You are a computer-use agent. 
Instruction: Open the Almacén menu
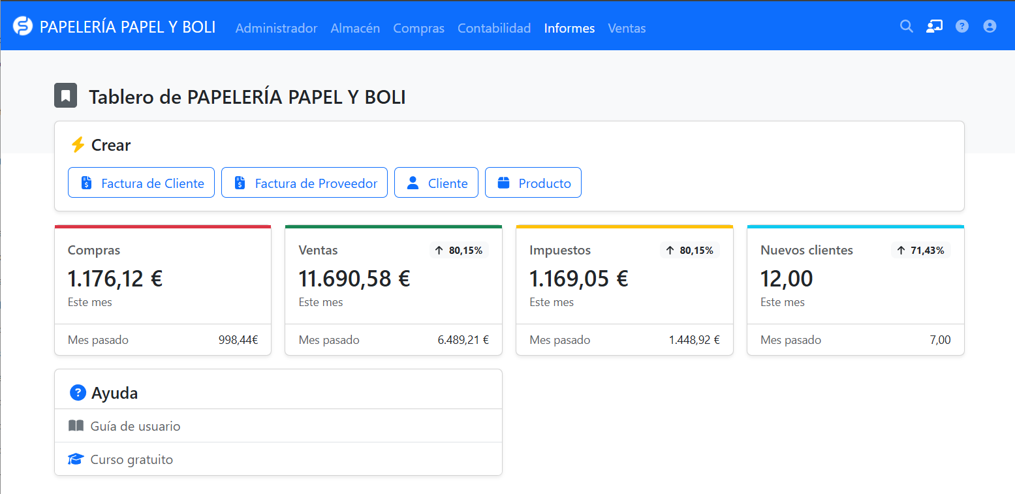(x=355, y=28)
